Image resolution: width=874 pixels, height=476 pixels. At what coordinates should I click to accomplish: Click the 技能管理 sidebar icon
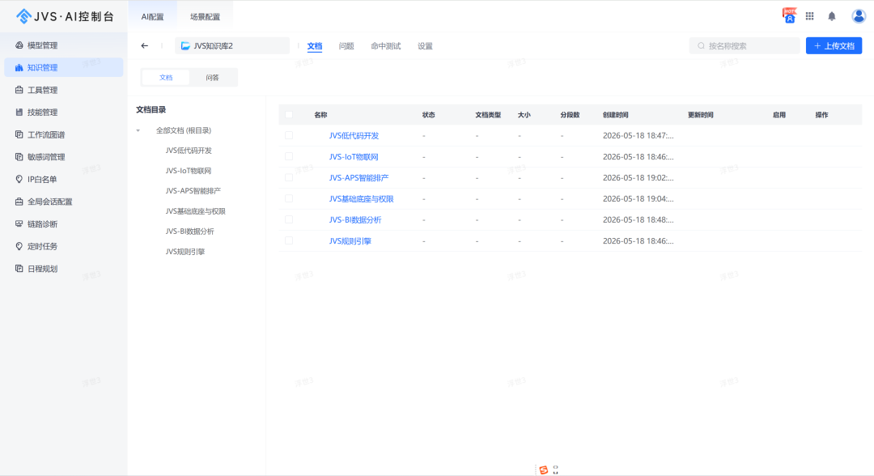tap(19, 112)
